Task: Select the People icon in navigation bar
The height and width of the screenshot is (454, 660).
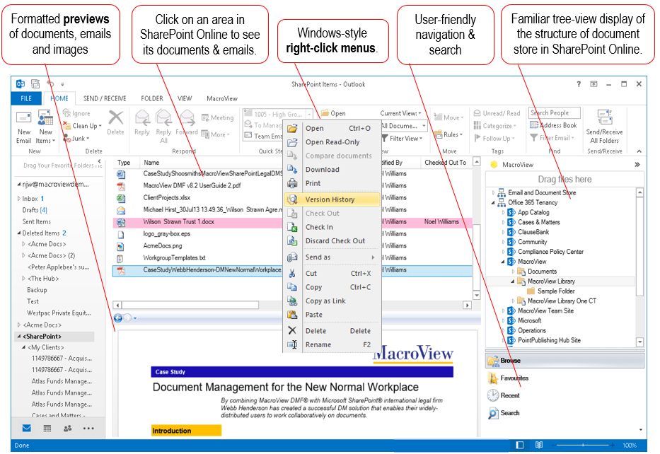Action: tap(67, 428)
